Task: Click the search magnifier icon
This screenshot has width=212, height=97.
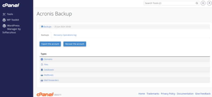Action: pyautogui.click(x=197, y=3)
